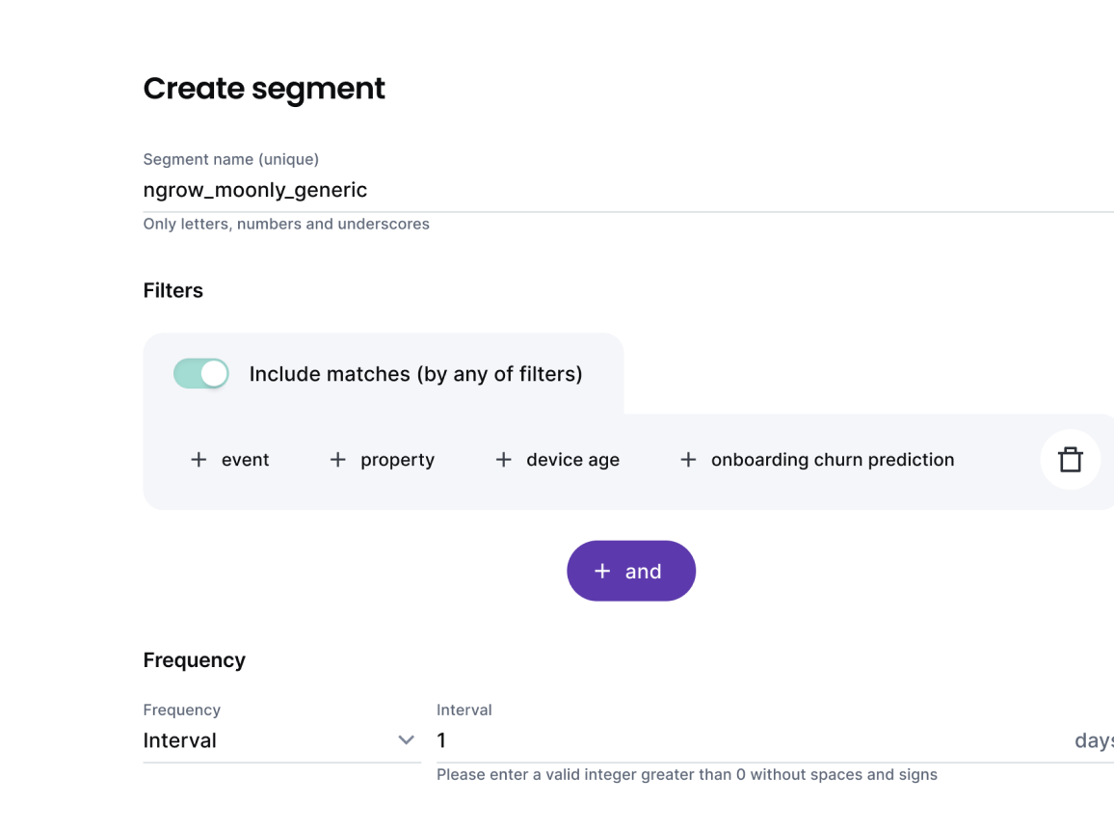1114x831 pixels.
Task: Click the plus icon next to property
Action: pos(337,460)
